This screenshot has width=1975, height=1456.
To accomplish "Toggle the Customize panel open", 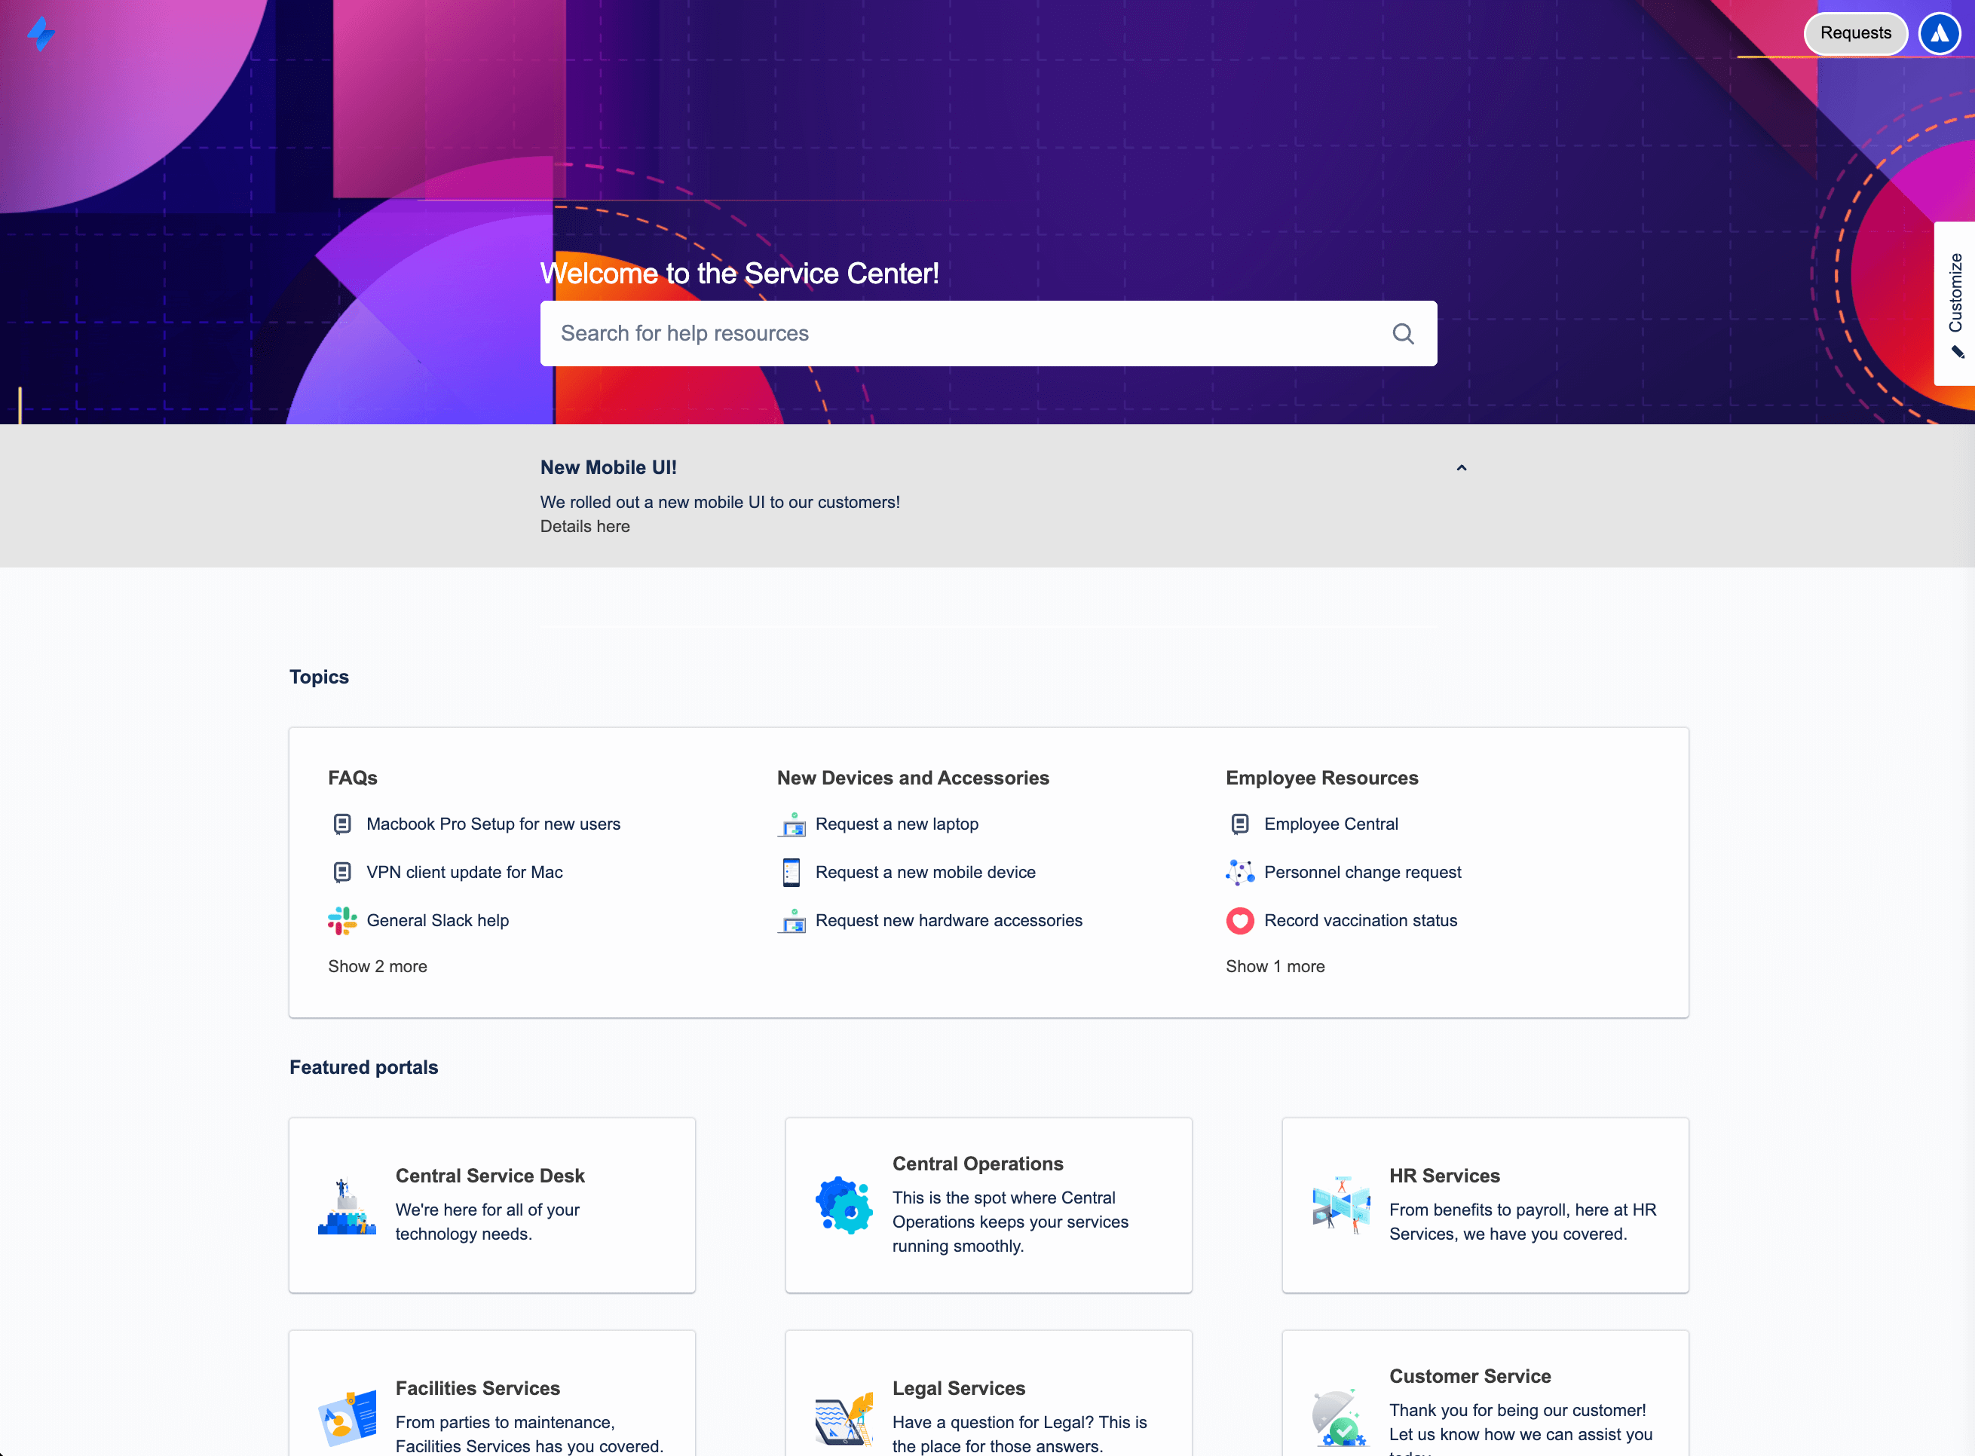I will (1957, 304).
